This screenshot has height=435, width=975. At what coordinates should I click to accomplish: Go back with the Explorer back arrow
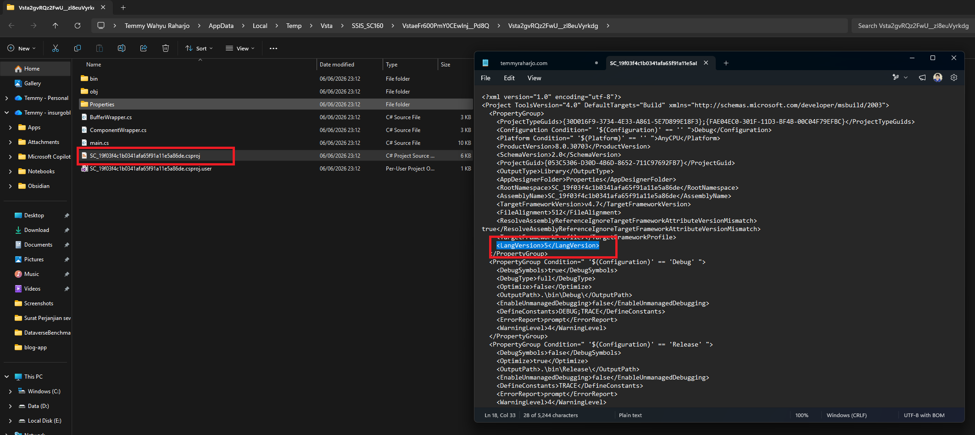11,26
